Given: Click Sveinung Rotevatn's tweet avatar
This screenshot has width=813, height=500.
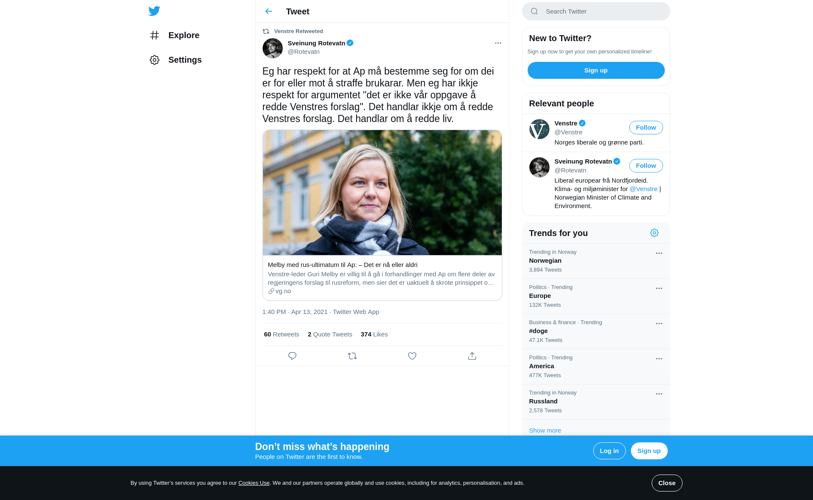Looking at the screenshot, I should 273,48.
